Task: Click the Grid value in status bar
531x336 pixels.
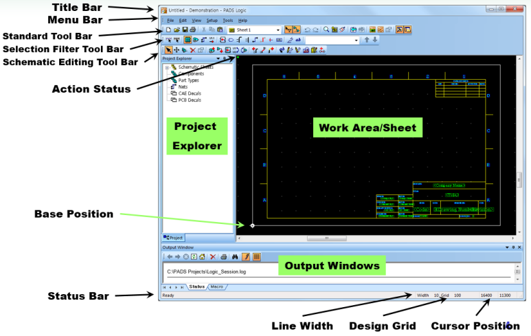Action: [457, 295]
